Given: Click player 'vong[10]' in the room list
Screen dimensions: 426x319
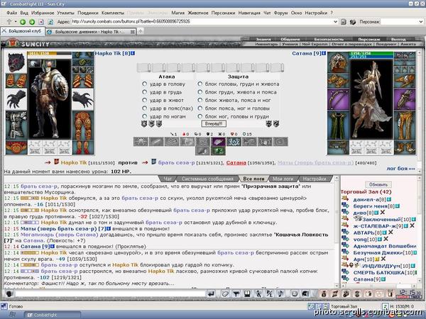Looking at the screenshot, I should [x=365, y=240].
